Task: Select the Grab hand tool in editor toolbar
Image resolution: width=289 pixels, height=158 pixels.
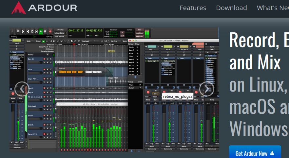Action: 43,41
